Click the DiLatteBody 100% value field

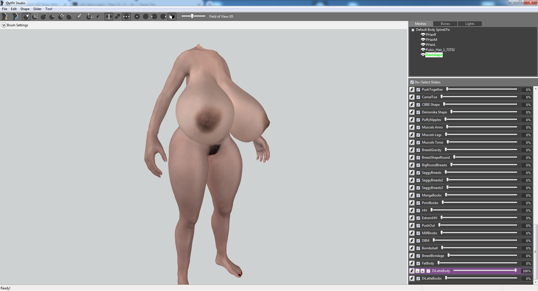(x=527, y=271)
